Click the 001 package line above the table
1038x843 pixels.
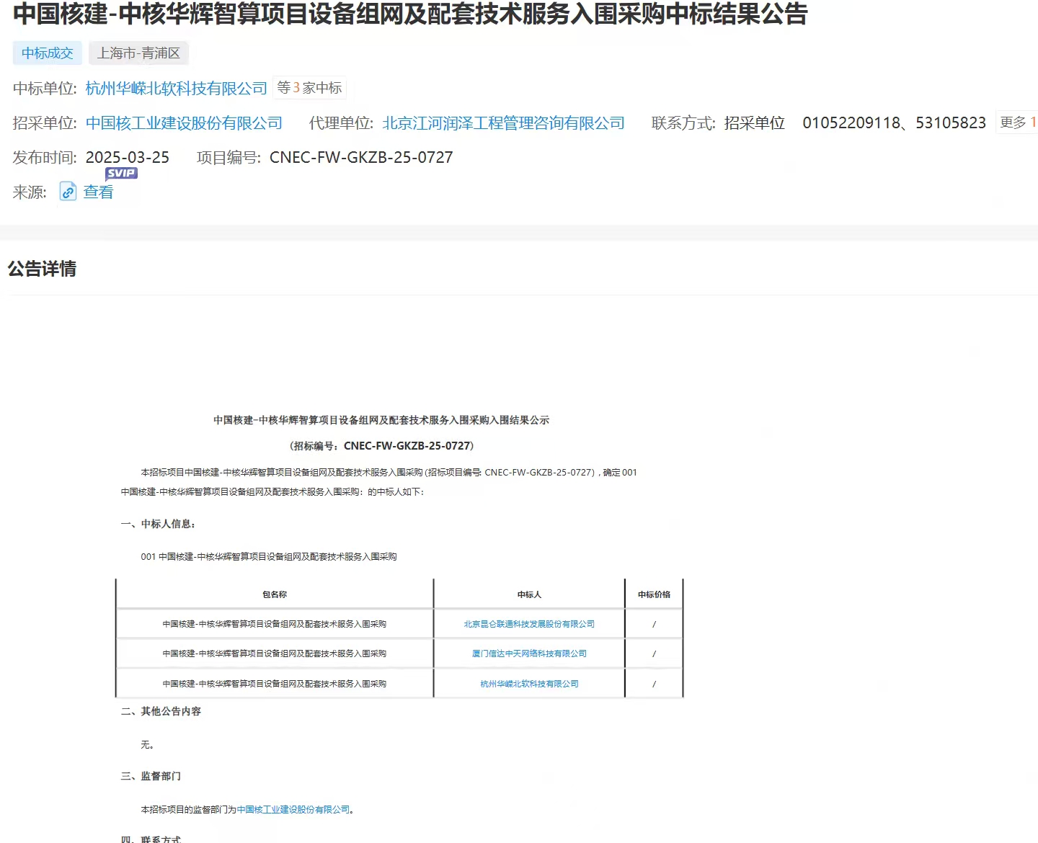pyautogui.click(x=269, y=556)
